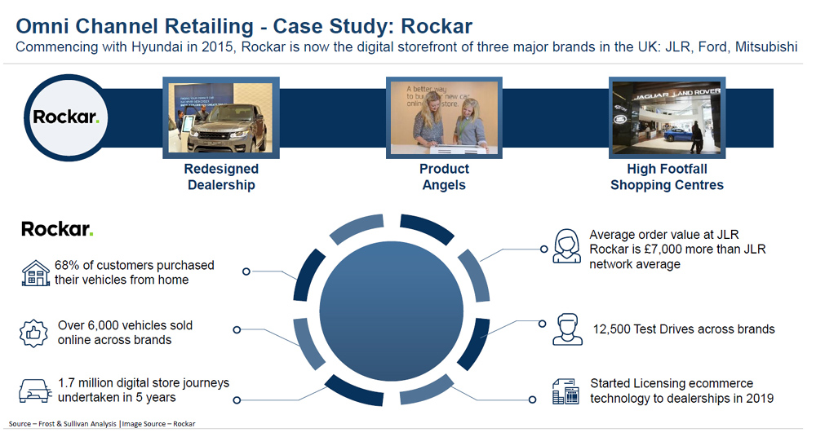Click the thumbs-up badge icon
Screen dimensions: 816x437
pos(33,333)
